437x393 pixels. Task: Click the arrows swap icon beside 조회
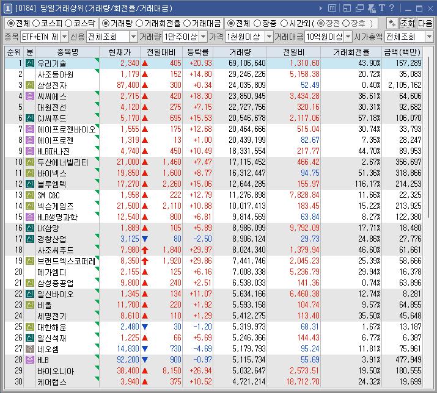pos(392,23)
